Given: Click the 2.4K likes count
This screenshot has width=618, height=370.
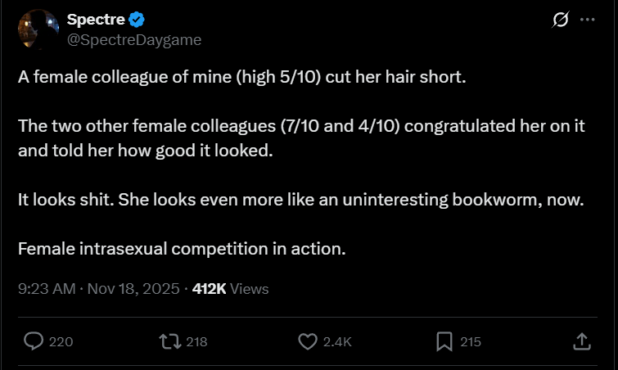Looking at the screenshot, I should [x=337, y=342].
